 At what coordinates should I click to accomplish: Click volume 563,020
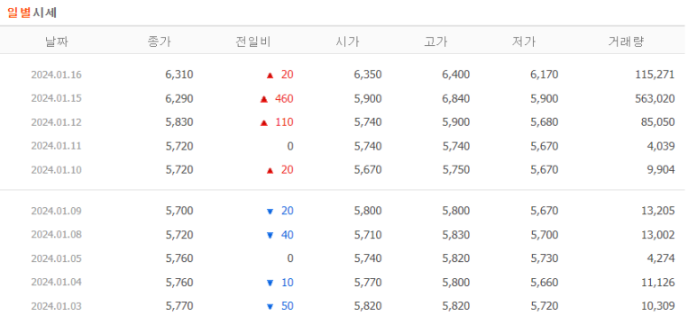(x=656, y=98)
